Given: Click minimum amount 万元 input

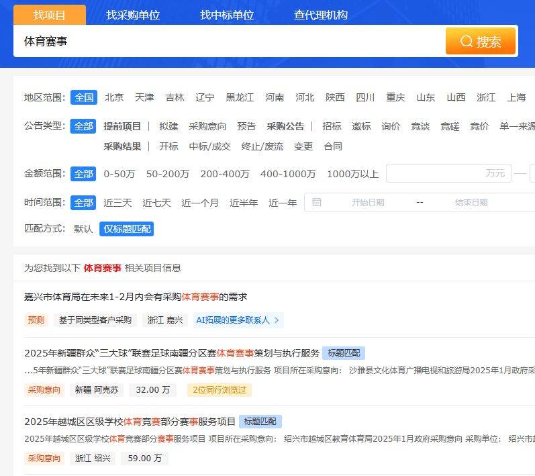Looking at the screenshot, I should tap(448, 173).
